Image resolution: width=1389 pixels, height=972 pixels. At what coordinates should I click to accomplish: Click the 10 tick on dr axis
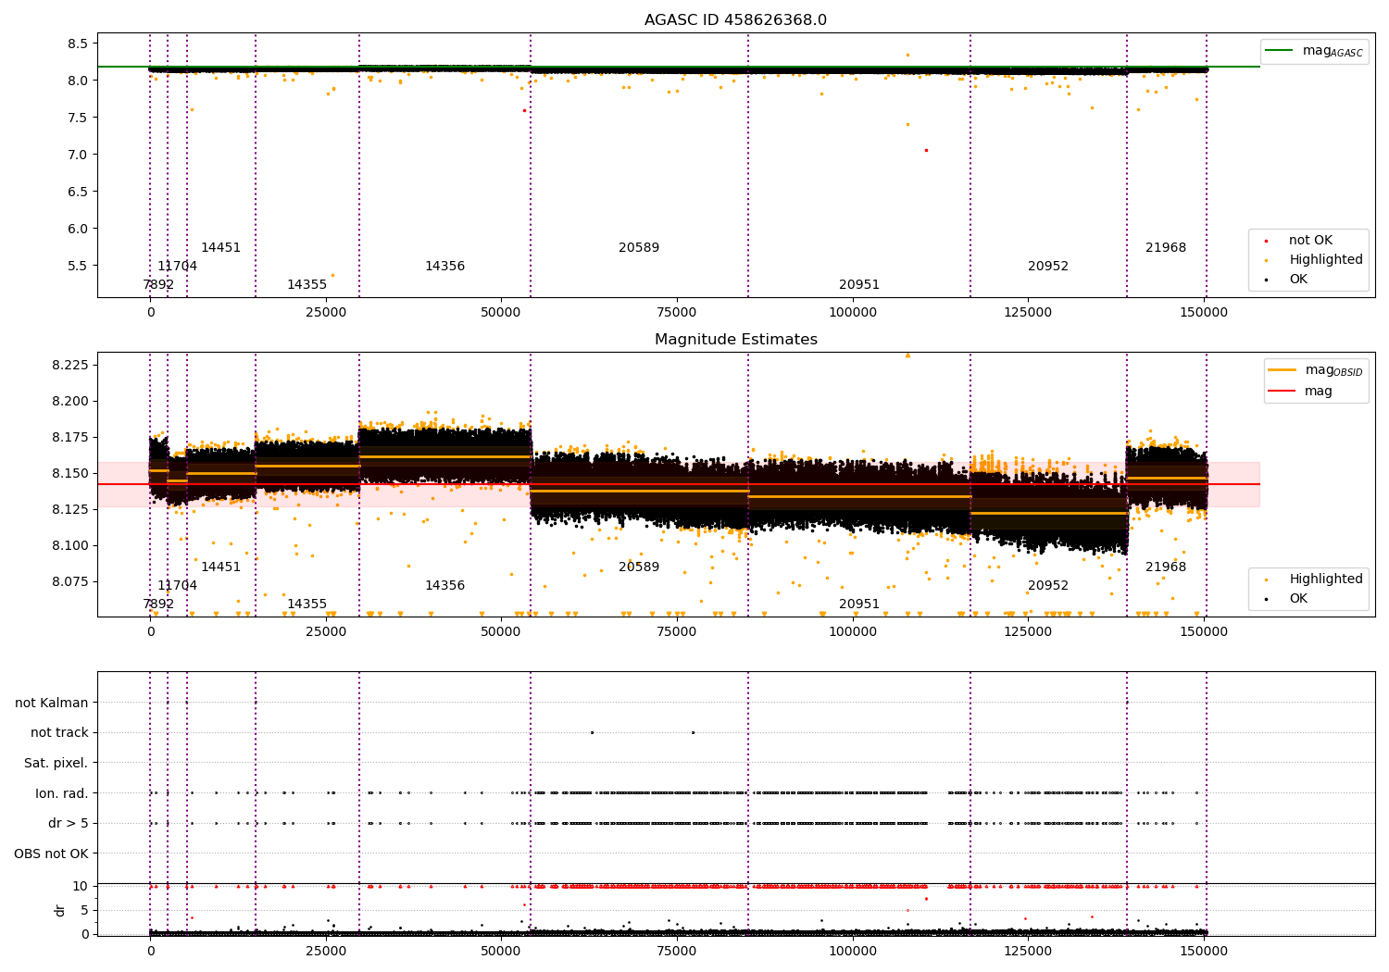click(81, 887)
